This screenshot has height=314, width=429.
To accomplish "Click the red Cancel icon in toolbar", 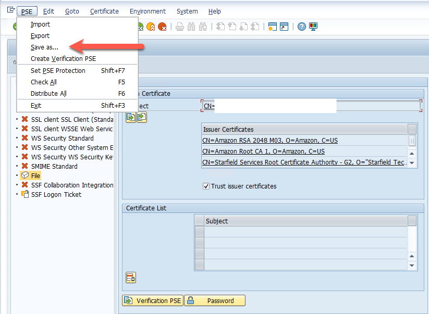I will click(163, 27).
